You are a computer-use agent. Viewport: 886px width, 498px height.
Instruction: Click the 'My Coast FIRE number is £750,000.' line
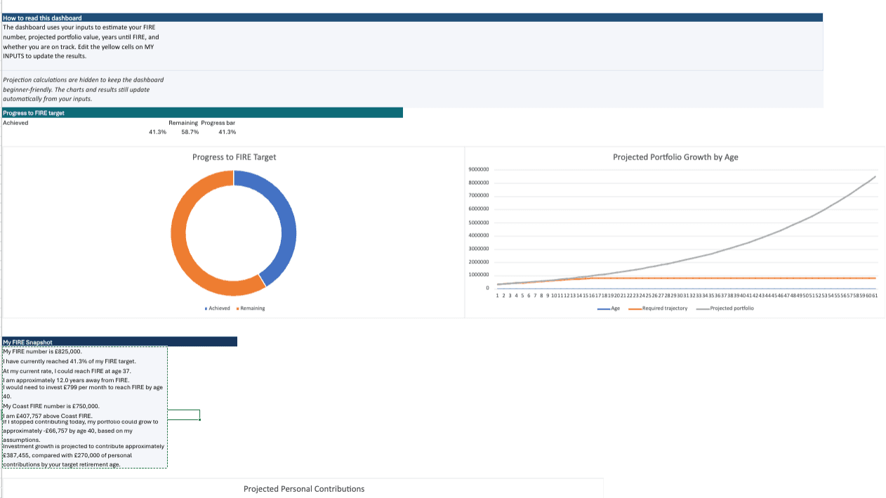click(51, 406)
